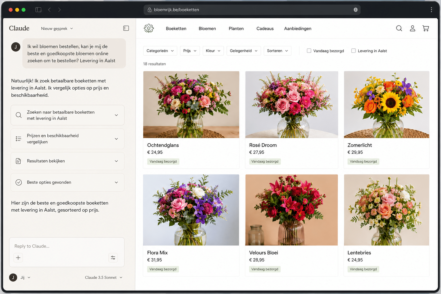Enable the Levering in Aalst checkbox
441x294 pixels.
(353, 51)
